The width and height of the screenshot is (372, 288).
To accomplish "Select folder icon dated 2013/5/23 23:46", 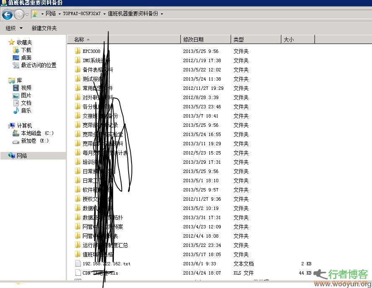I will (x=77, y=107).
